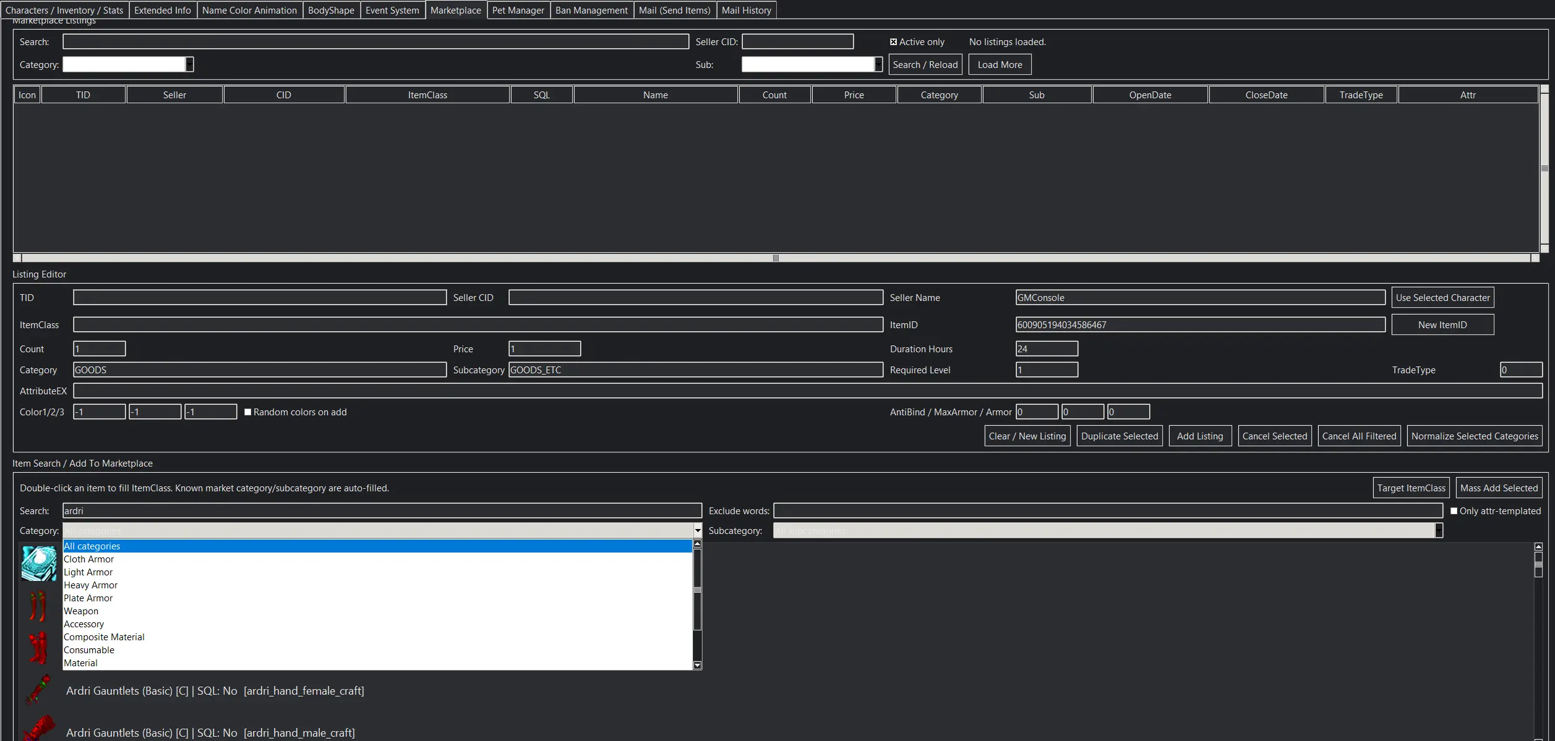Click the Add Listing button
Viewport: 1555px width, 741px height.
[1200, 436]
